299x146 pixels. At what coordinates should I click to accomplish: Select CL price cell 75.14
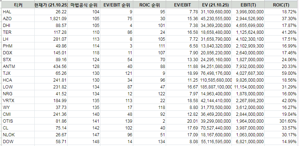tap(51, 128)
